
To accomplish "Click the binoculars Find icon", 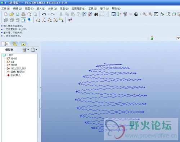I will coord(96,14).
